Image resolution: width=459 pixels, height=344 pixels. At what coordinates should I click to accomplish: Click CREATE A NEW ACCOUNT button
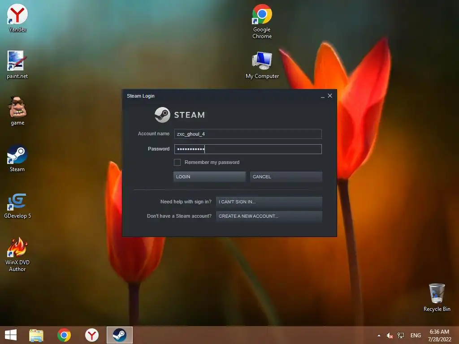pyautogui.click(x=269, y=216)
